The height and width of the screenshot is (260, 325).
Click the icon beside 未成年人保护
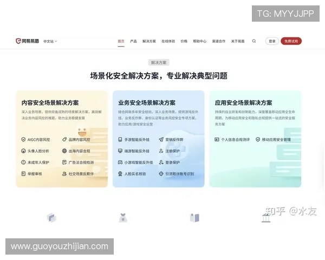[x=23, y=162]
